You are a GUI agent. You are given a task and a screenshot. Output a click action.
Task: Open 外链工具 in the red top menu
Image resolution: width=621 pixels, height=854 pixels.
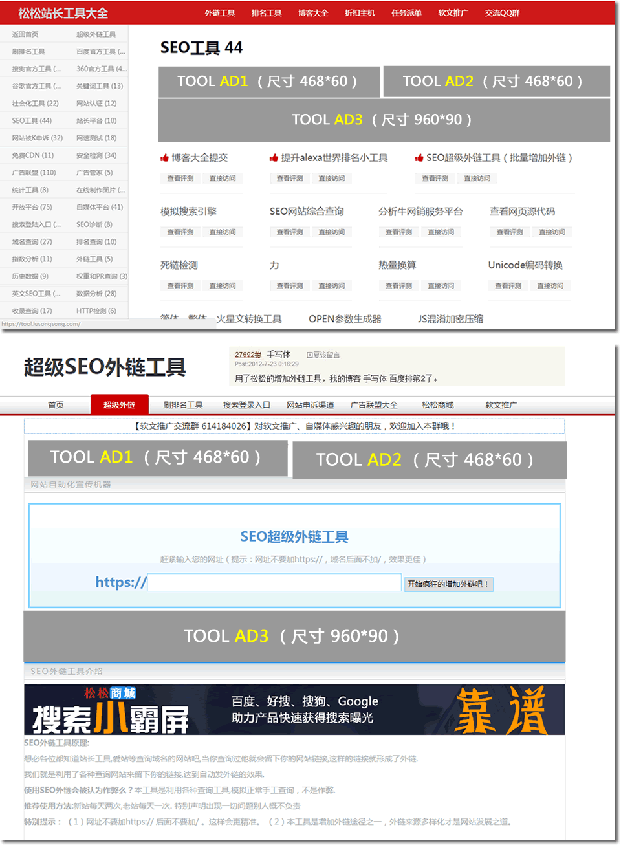[x=220, y=13]
